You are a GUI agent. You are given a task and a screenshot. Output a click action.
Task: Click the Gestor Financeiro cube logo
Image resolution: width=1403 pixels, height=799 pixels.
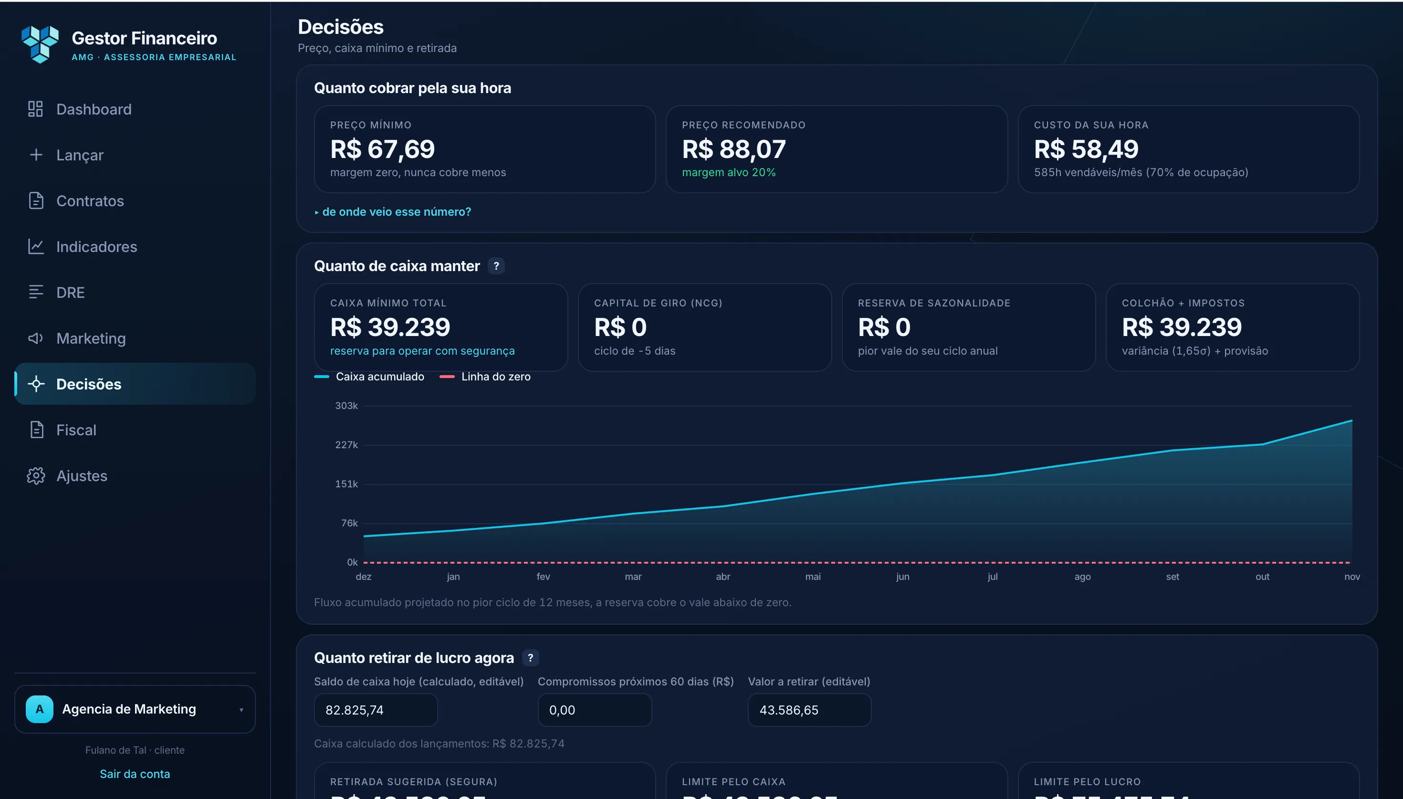(x=40, y=44)
